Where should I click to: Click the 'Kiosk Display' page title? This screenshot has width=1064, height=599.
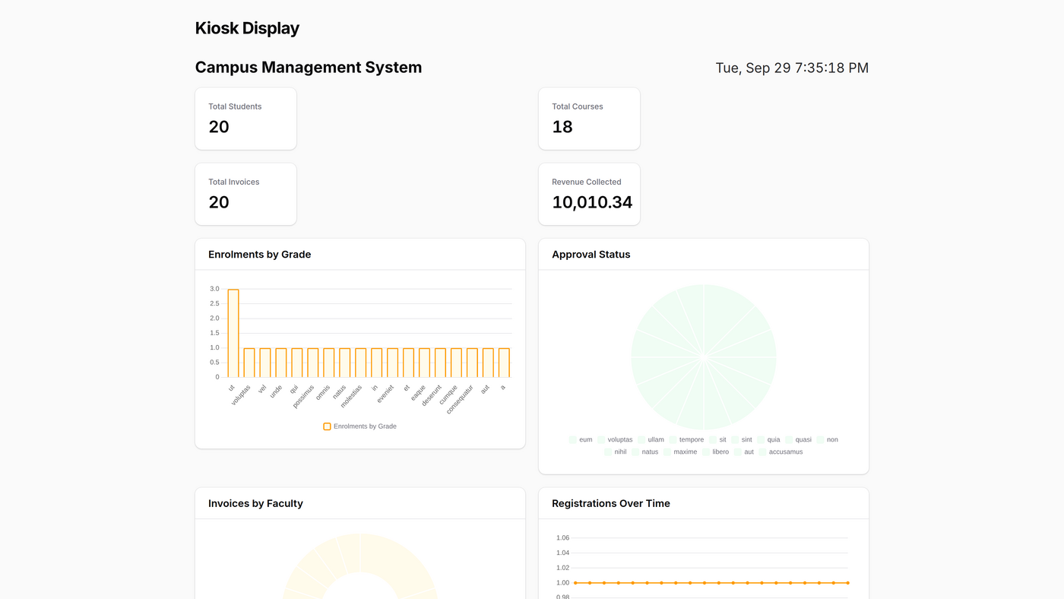click(x=247, y=28)
